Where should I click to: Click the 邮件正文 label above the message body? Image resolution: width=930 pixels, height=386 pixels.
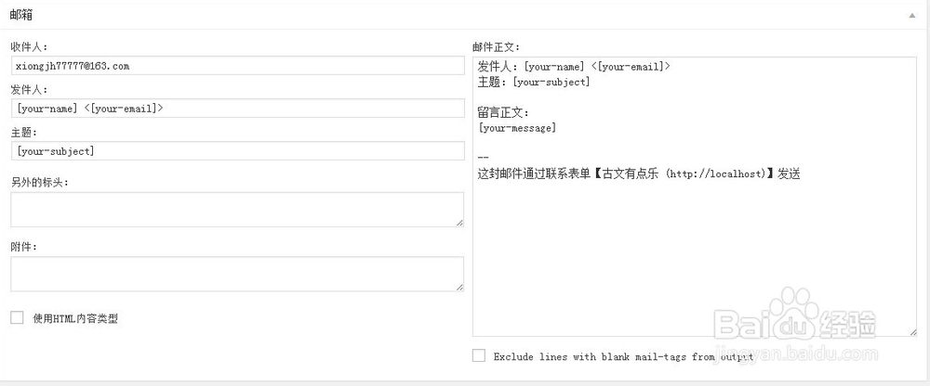[497, 46]
